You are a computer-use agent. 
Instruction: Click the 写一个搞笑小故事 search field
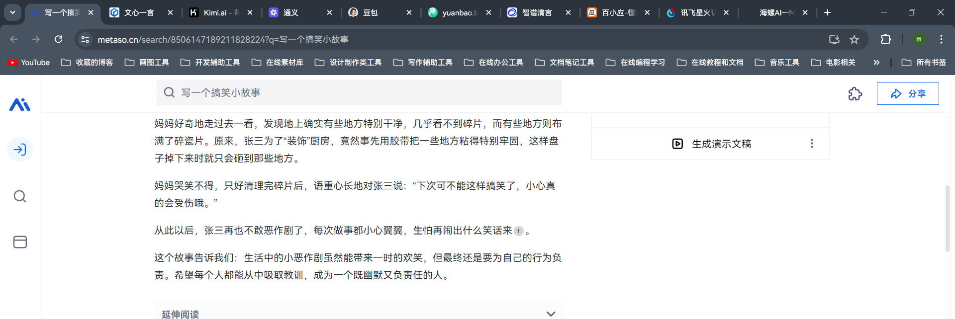[359, 92]
